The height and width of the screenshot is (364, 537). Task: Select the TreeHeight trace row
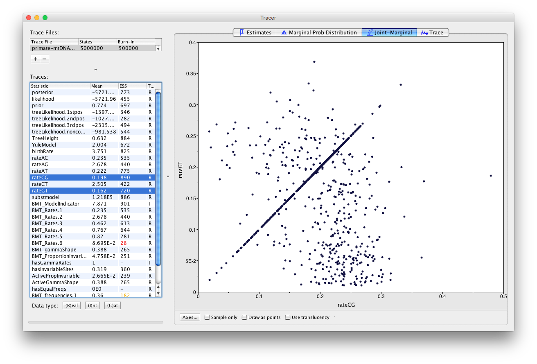[93, 138]
